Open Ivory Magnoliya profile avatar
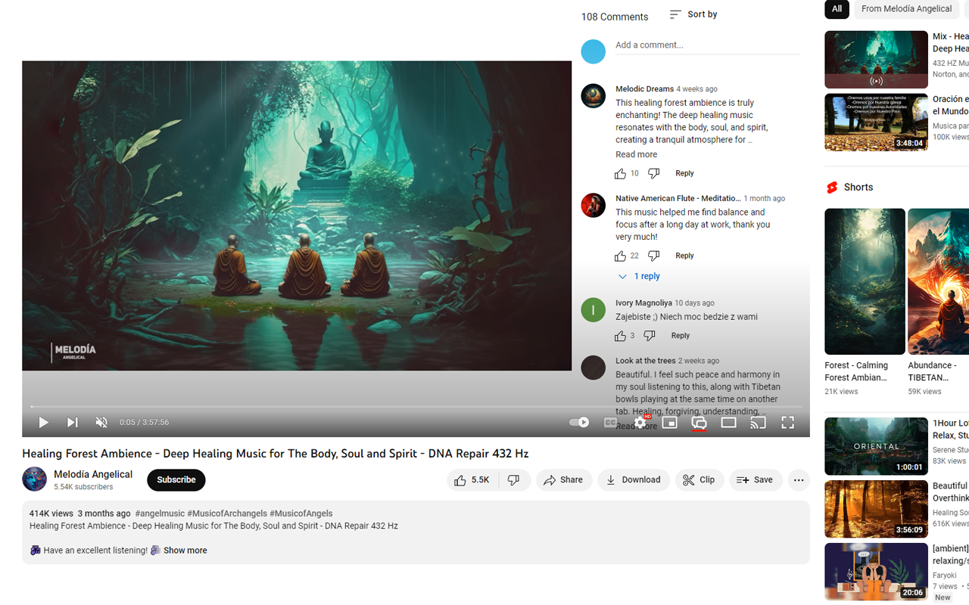 (x=593, y=310)
